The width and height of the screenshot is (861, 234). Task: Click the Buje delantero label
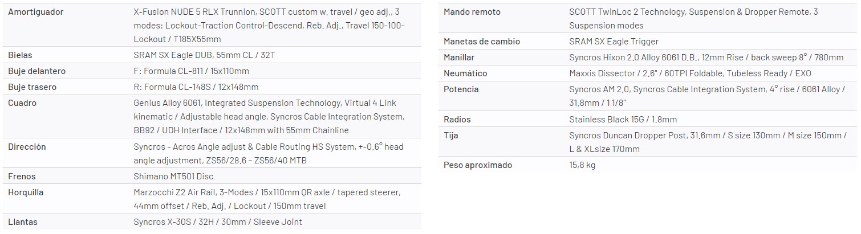coord(36,71)
